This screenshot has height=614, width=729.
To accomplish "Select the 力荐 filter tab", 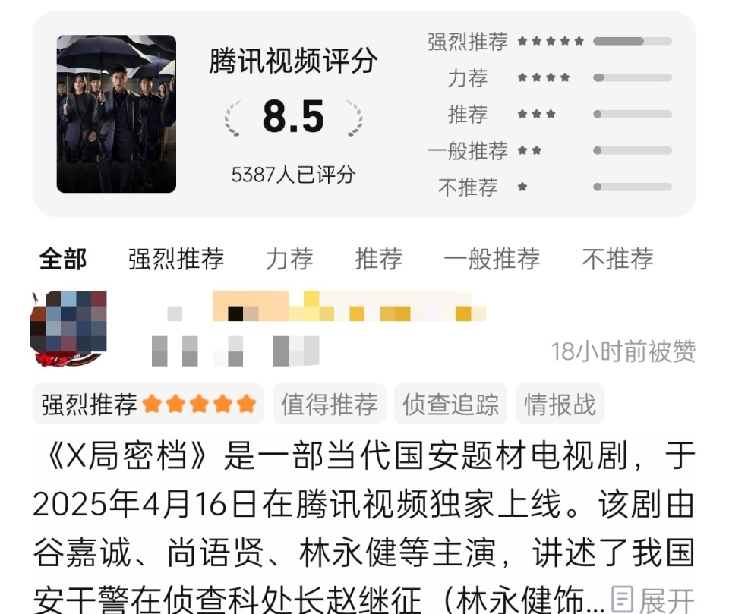I will click(x=289, y=259).
